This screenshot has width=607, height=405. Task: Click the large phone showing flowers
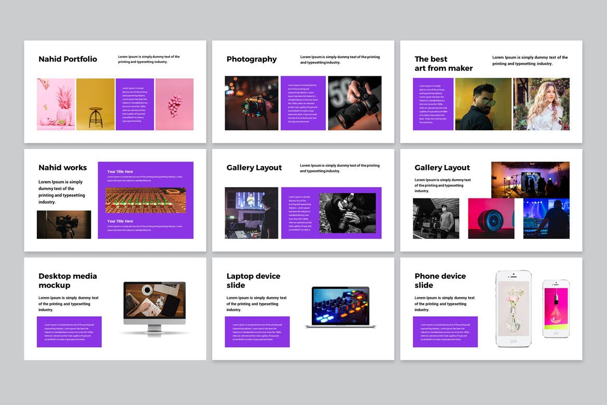point(513,308)
